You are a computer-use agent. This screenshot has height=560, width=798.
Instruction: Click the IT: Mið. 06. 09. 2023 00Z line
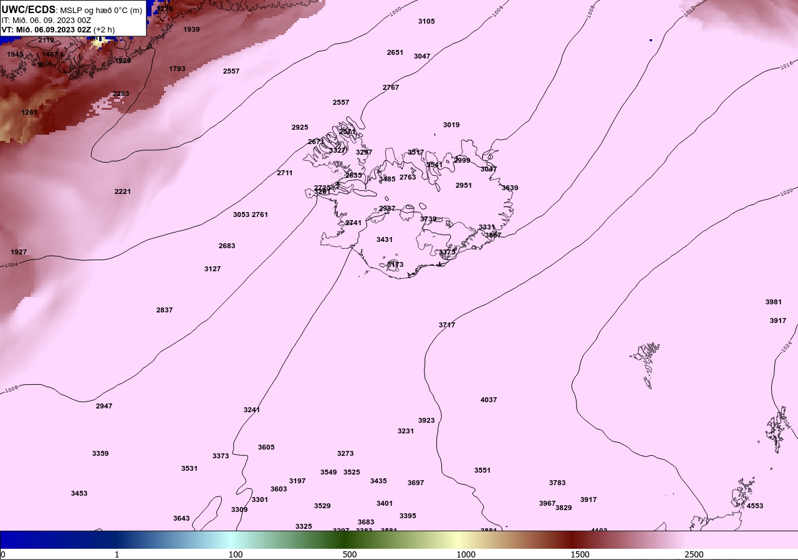[47, 20]
